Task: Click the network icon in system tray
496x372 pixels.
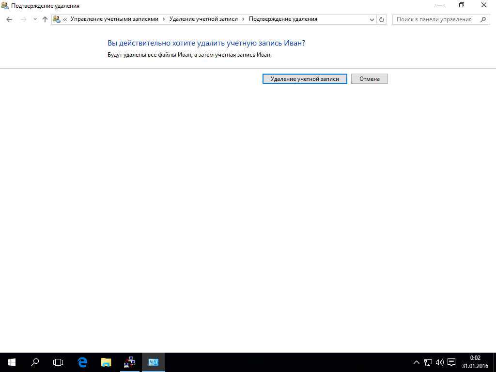Action: pyautogui.click(x=428, y=362)
